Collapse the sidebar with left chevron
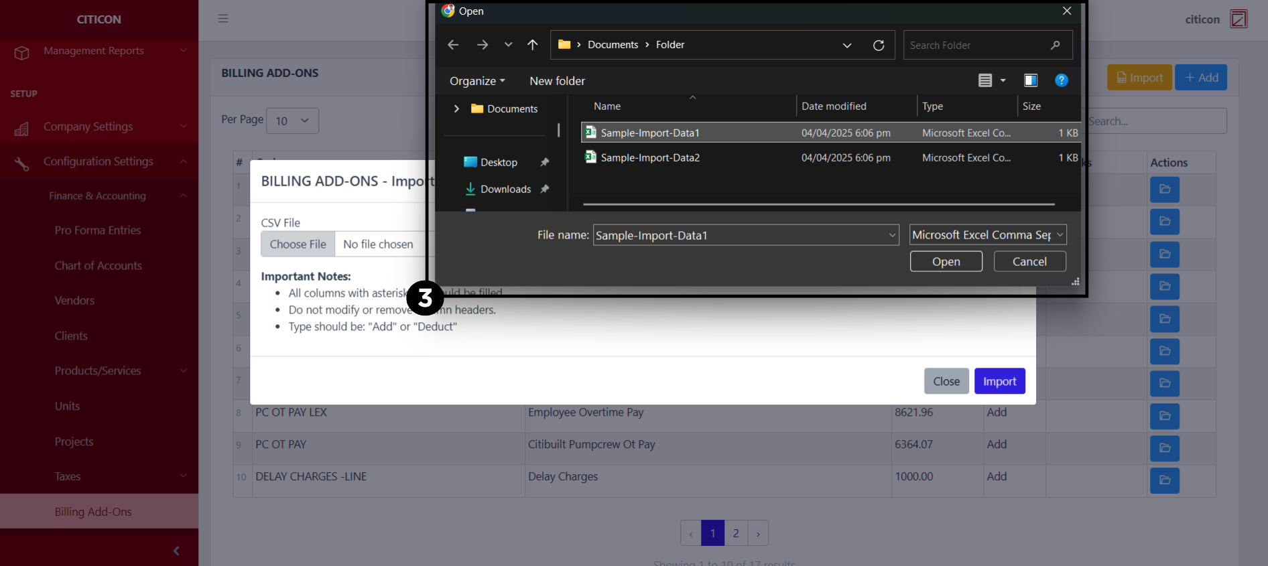The image size is (1268, 566). click(x=176, y=551)
